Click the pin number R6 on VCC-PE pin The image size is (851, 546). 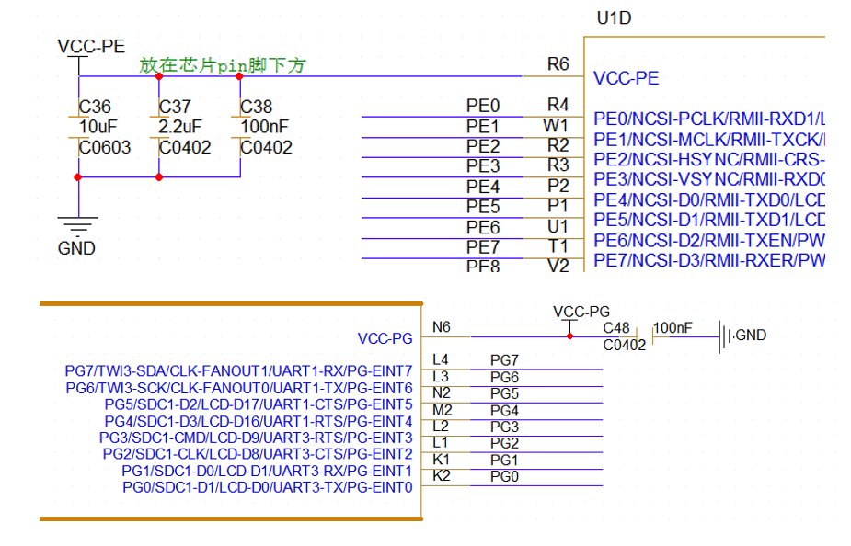558,64
